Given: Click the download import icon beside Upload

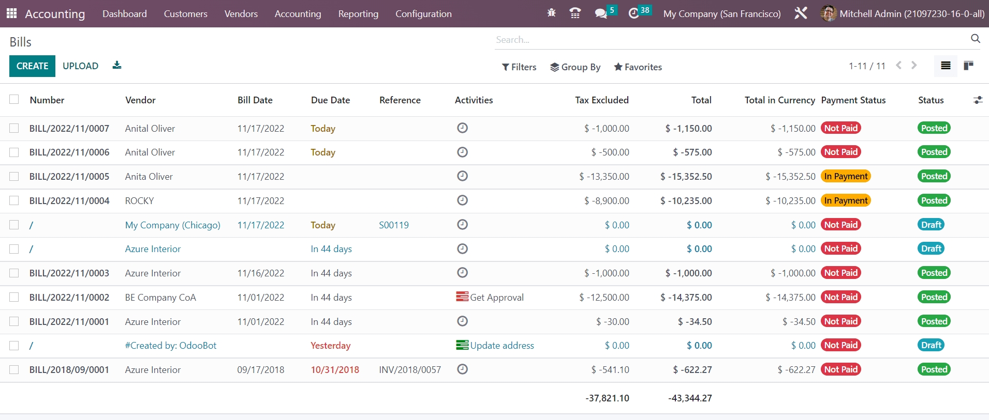Looking at the screenshot, I should point(117,66).
